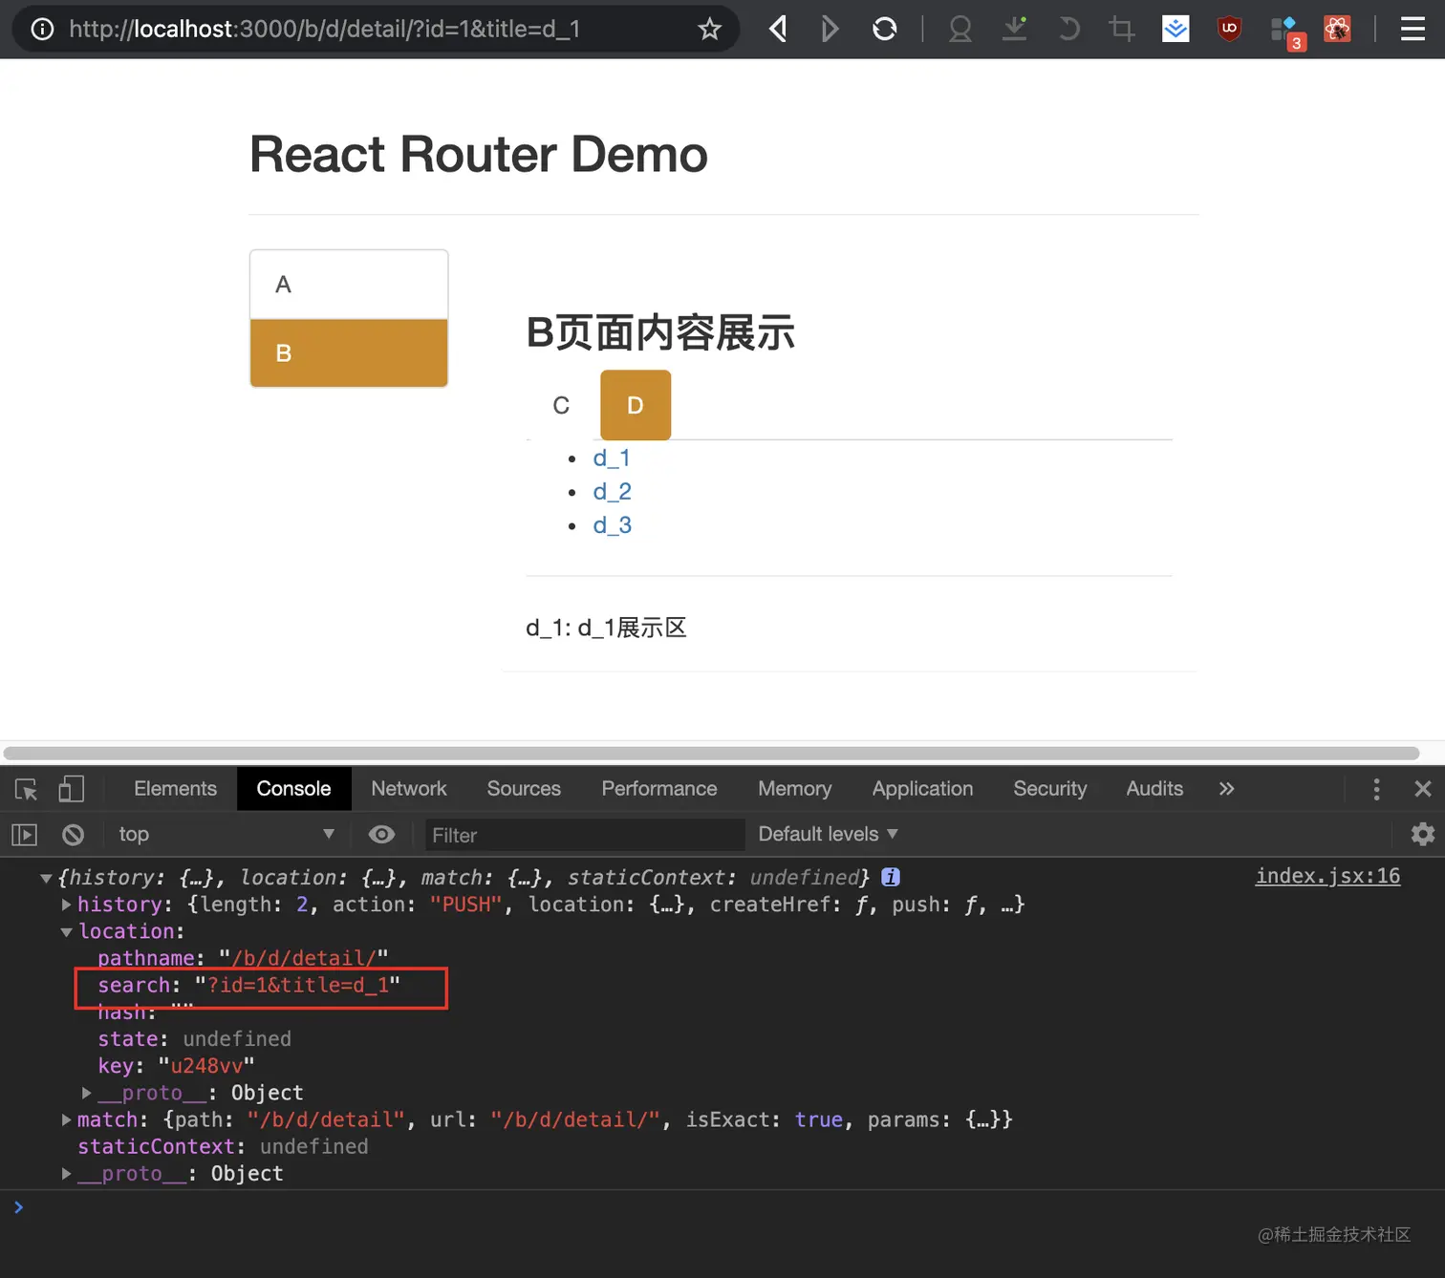Select highlighted item B in sidebar list

(349, 353)
